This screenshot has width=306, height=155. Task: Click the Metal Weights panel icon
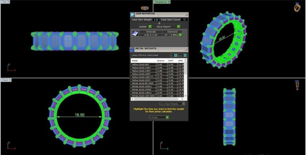[x=132, y=49]
